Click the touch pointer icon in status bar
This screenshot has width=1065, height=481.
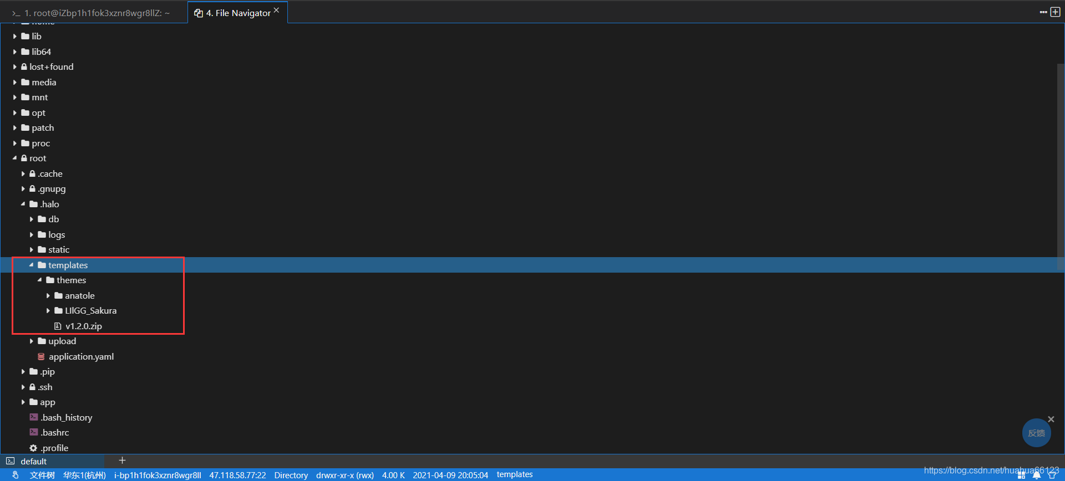(x=15, y=475)
